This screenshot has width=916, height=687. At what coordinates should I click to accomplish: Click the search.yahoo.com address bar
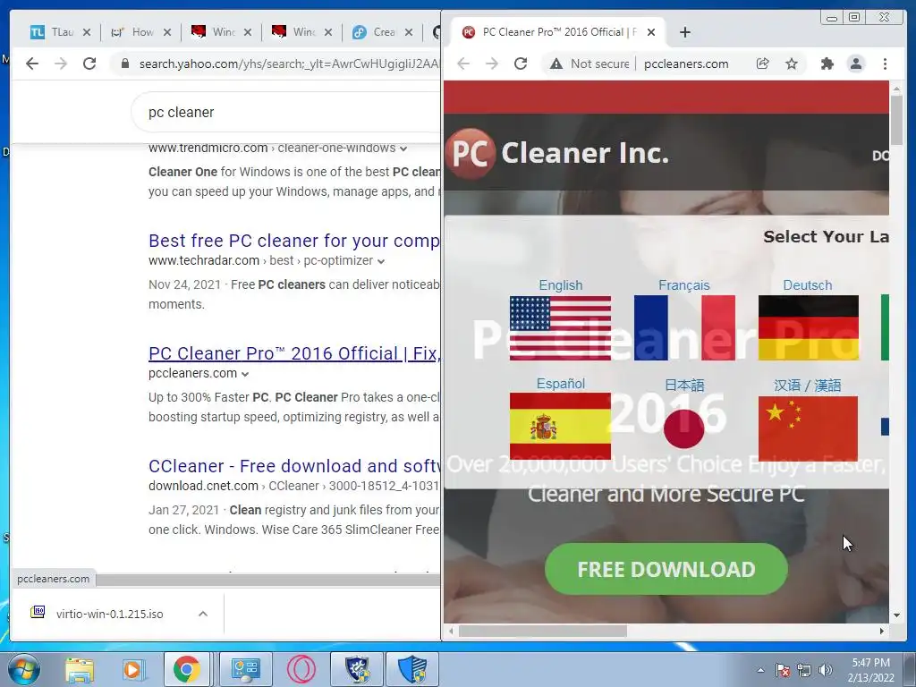[x=289, y=64]
